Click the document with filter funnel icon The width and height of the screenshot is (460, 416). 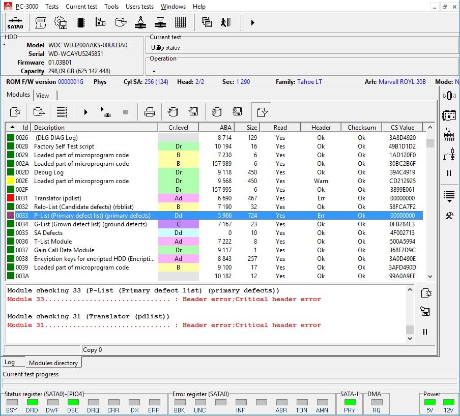(x=262, y=112)
